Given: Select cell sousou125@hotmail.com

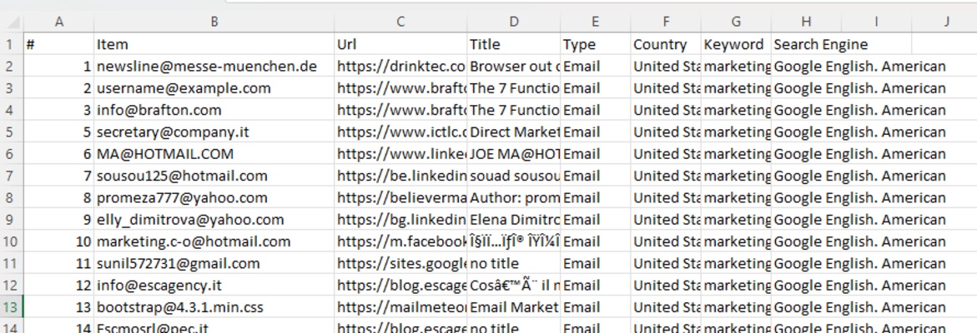Looking at the screenshot, I should point(214,175).
